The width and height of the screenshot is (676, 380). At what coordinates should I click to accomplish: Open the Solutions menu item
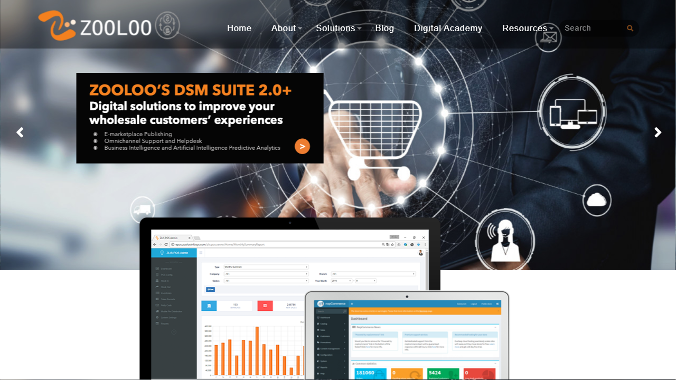(x=335, y=28)
